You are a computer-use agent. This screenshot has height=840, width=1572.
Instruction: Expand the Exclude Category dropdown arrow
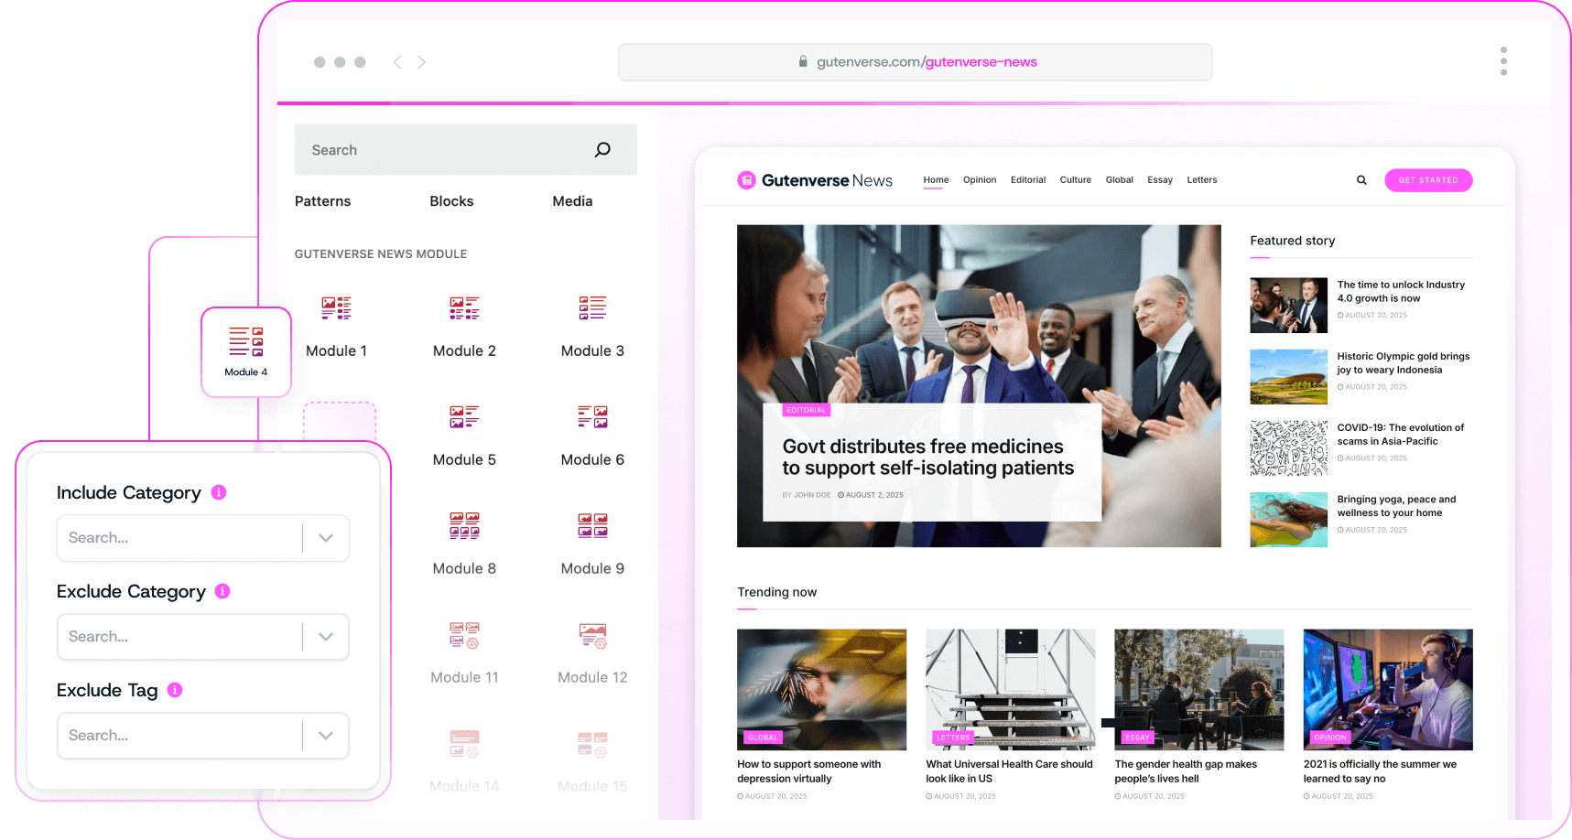326,637
